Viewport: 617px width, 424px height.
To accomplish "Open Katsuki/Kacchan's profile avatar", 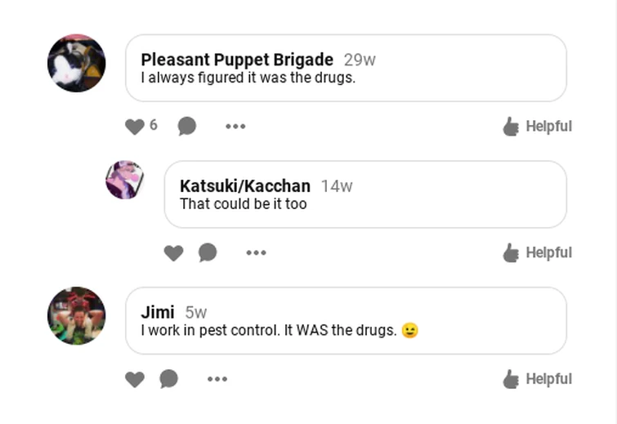I will 125,180.
